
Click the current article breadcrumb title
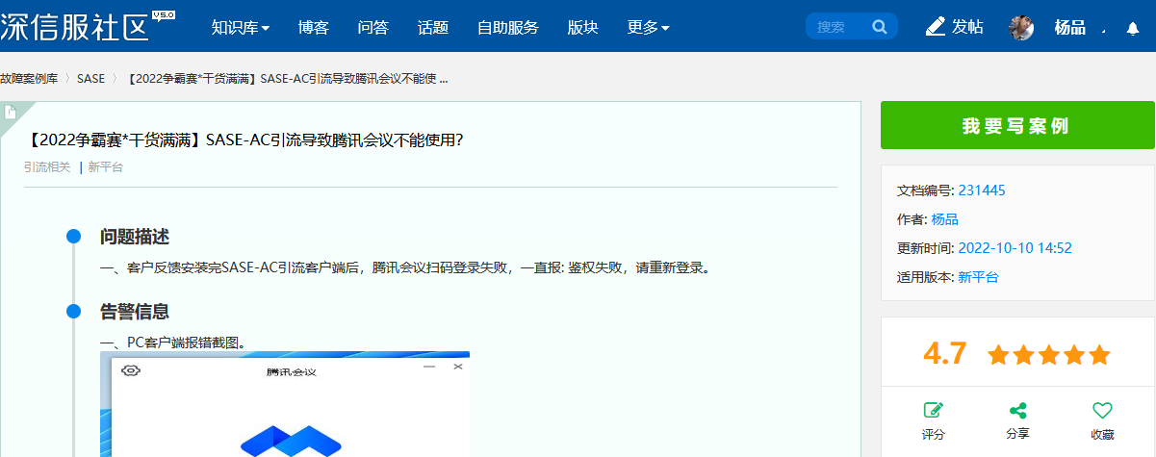tap(287, 78)
